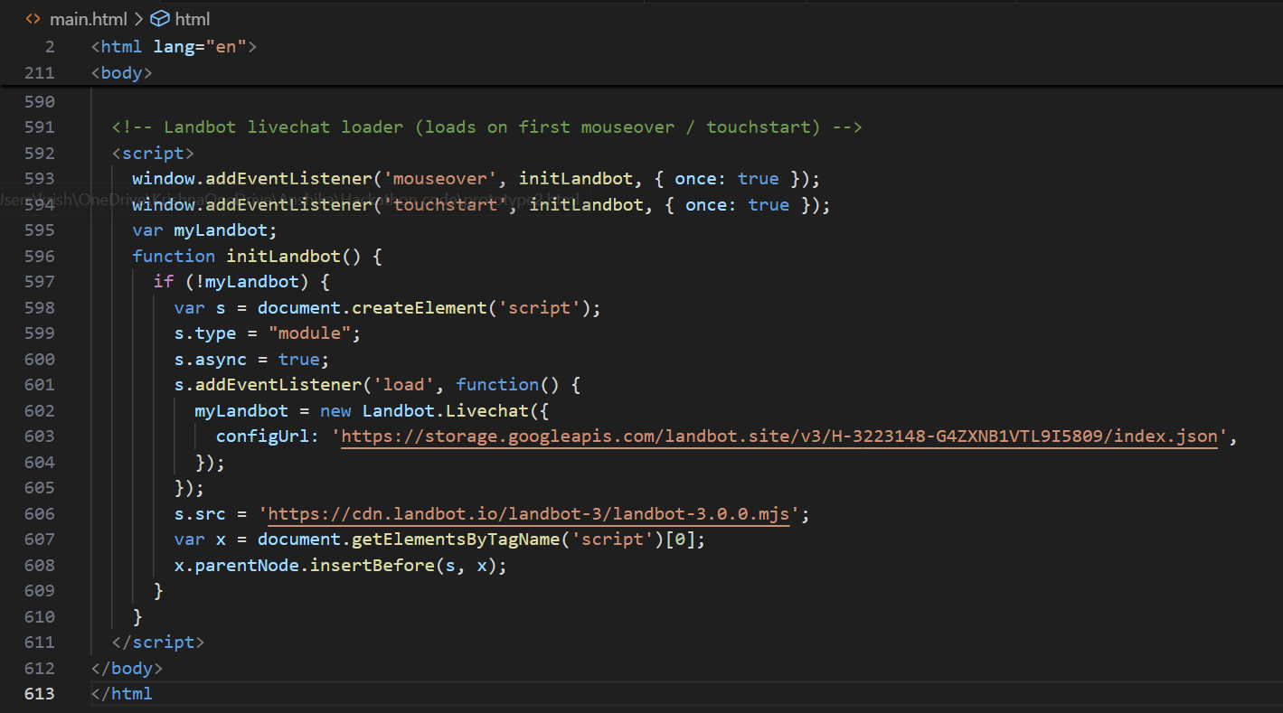
Task: Click the empty line 590 number
Action: pyautogui.click(x=40, y=101)
